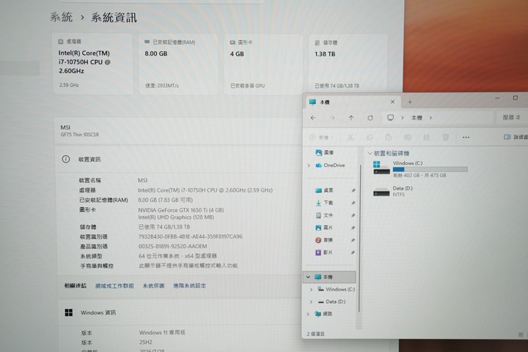The width and height of the screenshot is (528, 352).
Task: Open the 網域或工作群組 link
Action: [x=114, y=286]
